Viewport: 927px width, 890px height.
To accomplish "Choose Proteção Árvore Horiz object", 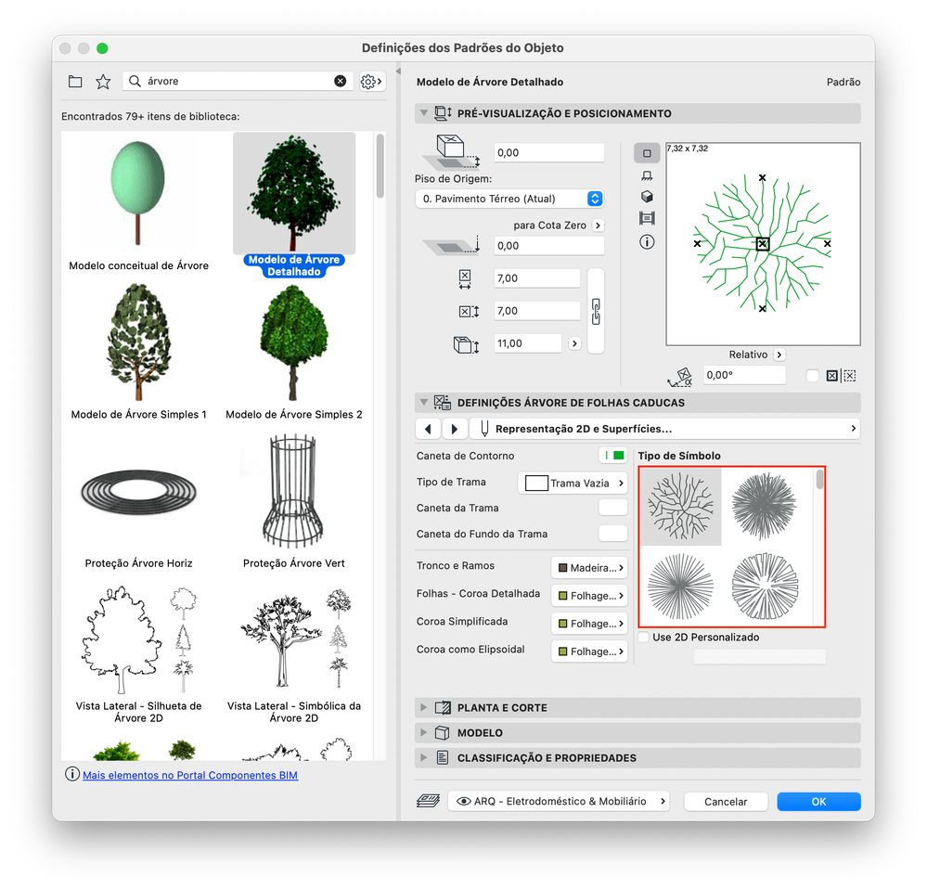I will [x=138, y=492].
